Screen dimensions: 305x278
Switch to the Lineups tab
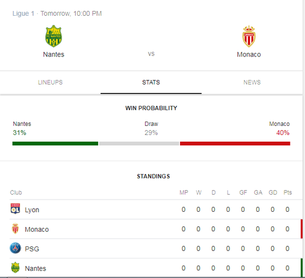[50, 82]
